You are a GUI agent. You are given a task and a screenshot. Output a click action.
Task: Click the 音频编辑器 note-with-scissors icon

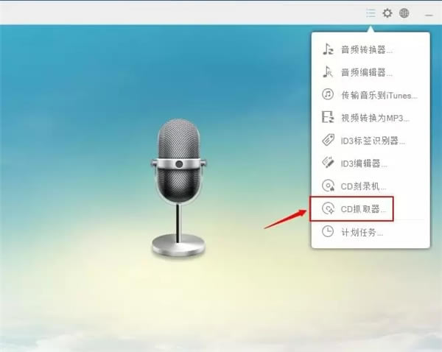click(328, 72)
